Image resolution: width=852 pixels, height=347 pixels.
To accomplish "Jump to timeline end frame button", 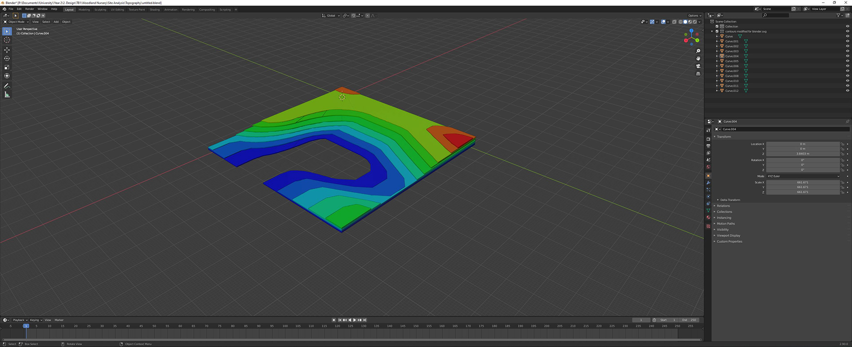I will 365,320.
